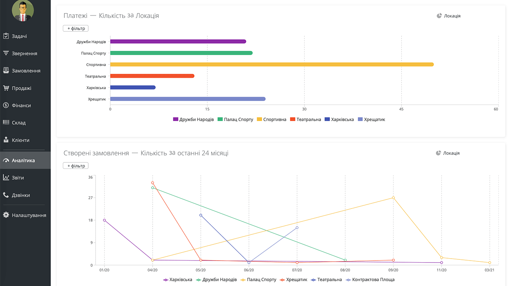The width and height of the screenshot is (509, 286).
Task: Open the Склад barcode icon
Action: (x=6, y=123)
